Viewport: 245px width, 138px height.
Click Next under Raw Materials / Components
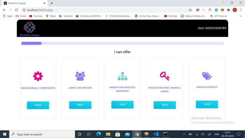[x=38, y=105]
